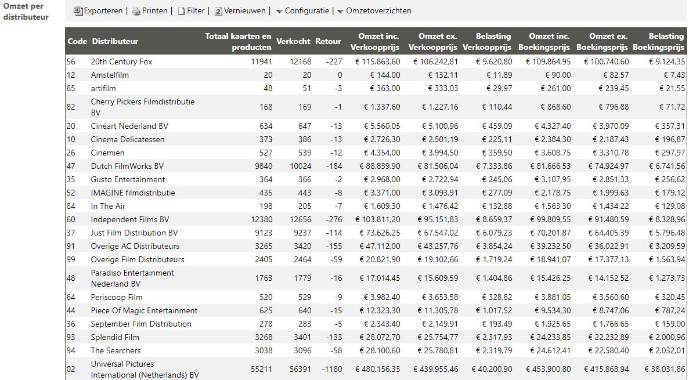The width and height of the screenshot is (700, 380).
Task: Select the Exporteren toolbar text
Action: [x=103, y=11]
